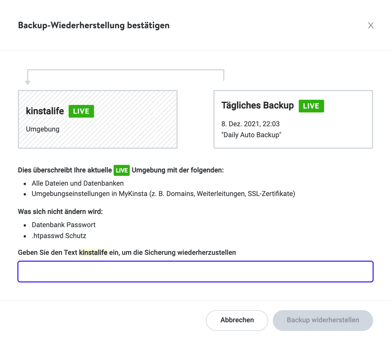The image size is (391, 339).
Task: Click the backup timestamp 8. Dez. 2021, 22:03
Action: tap(251, 124)
